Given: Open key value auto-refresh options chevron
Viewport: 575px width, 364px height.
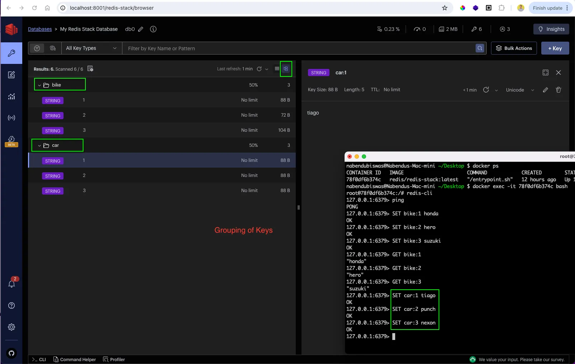Looking at the screenshot, I should click(496, 90).
